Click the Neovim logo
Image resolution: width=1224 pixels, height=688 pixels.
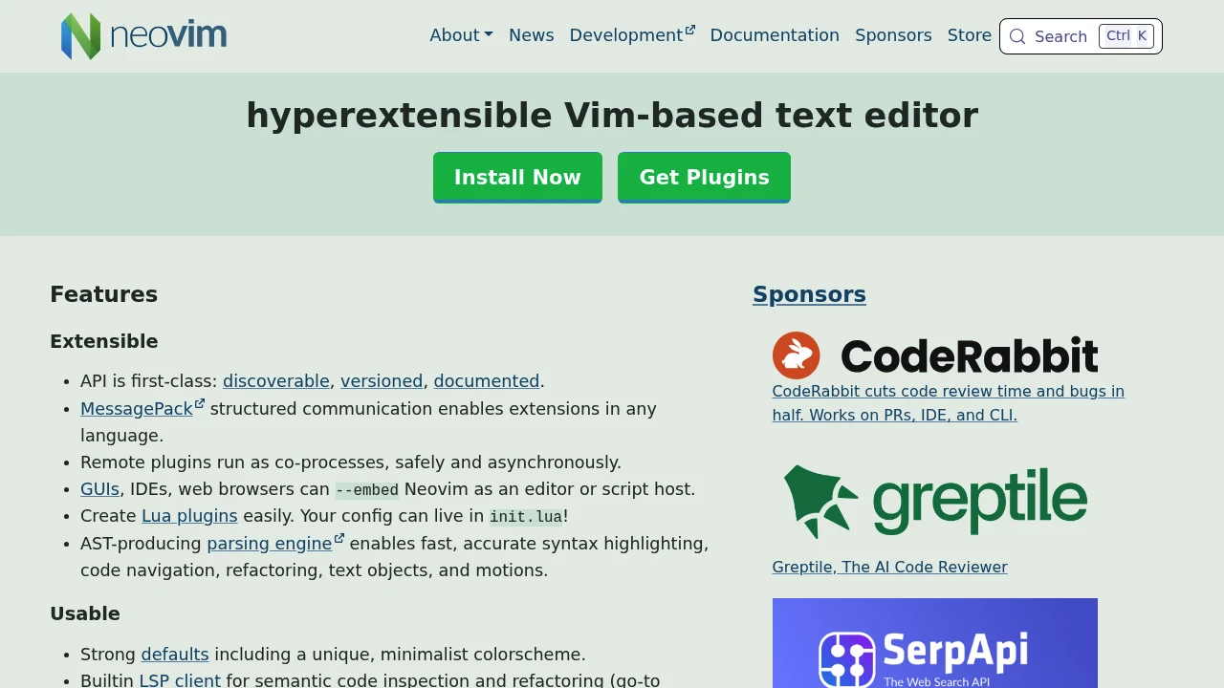144,36
